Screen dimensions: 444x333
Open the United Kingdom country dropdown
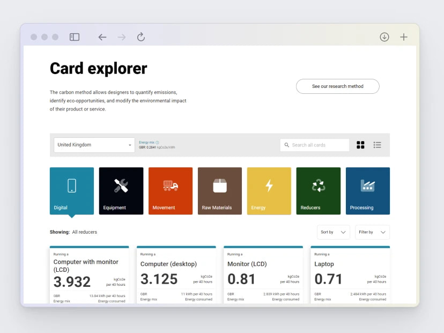(x=94, y=145)
